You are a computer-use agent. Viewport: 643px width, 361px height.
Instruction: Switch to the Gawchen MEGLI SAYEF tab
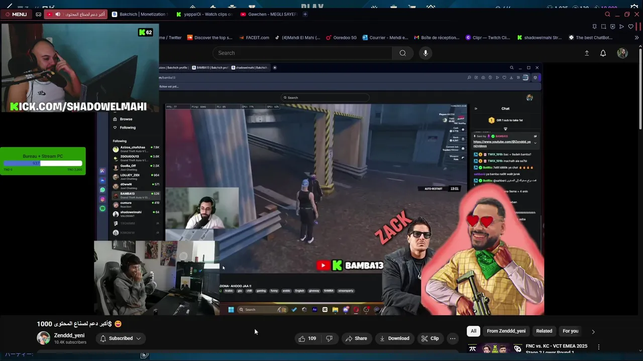pos(268,14)
